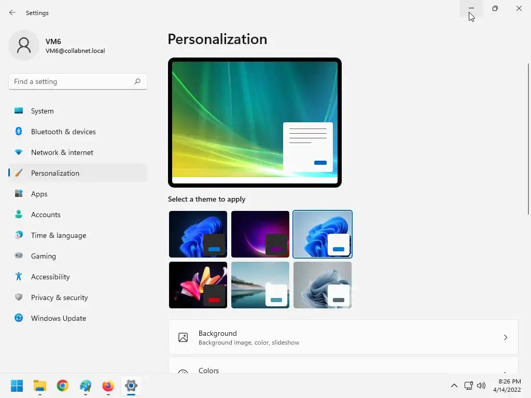Image resolution: width=531 pixels, height=398 pixels.
Task: Open clock and date 8:26 PM
Action: click(x=507, y=386)
